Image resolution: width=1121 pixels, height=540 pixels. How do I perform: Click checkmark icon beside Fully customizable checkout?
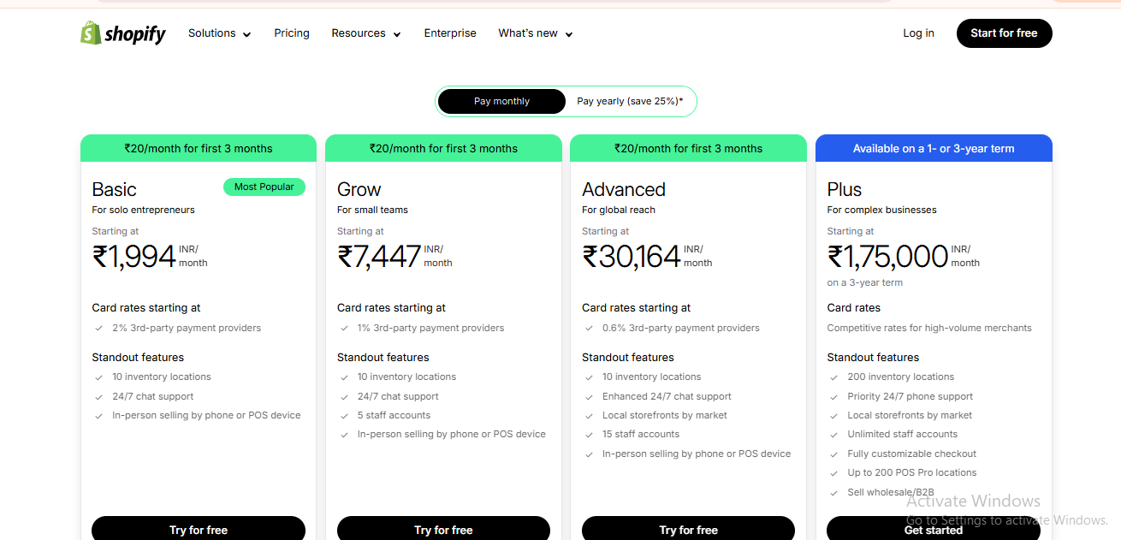[833, 454]
